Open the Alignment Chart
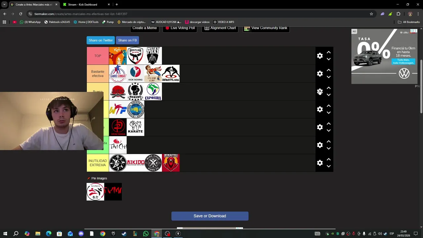This screenshot has height=238, width=423. pyautogui.click(x=220, y=28)
